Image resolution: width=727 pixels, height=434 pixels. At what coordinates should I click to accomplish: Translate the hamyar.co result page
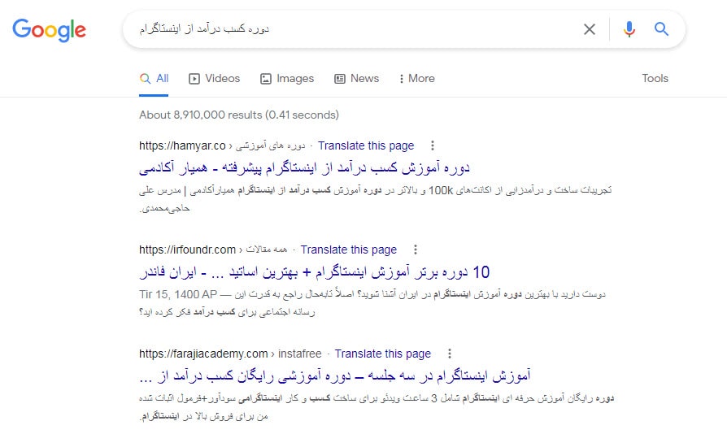[366, 145]
